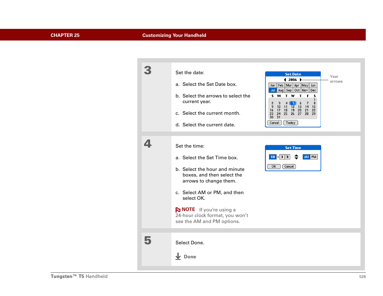Select the highlighted Jul month box
The height and width of the screenshot is (296, 383).
273,90
